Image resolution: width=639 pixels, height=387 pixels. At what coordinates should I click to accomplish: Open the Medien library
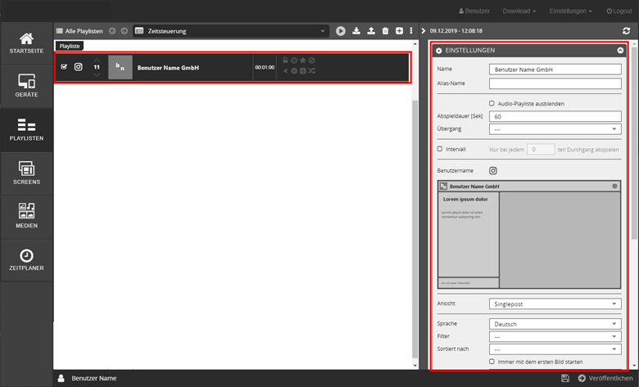[x=26, y=215]
